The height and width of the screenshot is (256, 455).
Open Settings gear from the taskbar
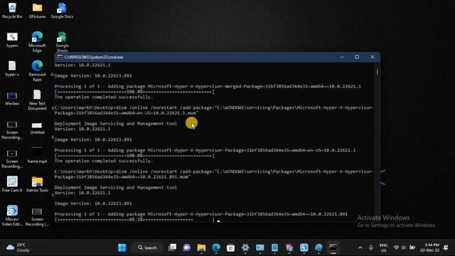pyautogui.click(x=245, y=247)
